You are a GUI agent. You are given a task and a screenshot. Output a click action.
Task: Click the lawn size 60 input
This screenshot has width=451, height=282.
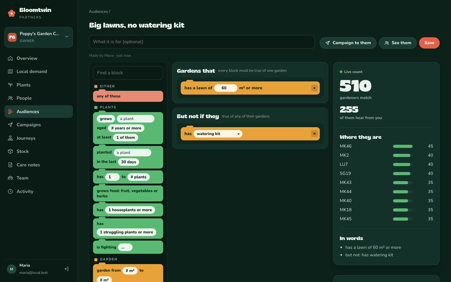pos(225,88)
